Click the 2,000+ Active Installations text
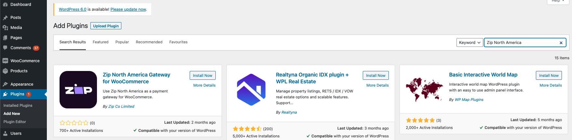This screenshot has width=572, height=140. (x=429, y=128)
